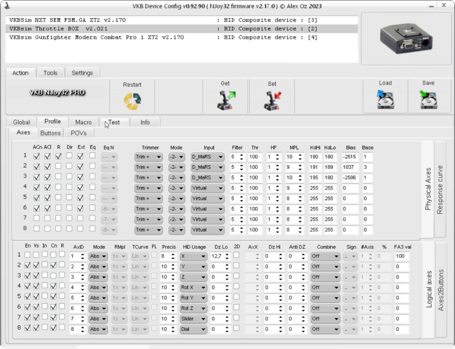This screenshot has width=455, height=349.
Task: Click Bias field showing -2586
Action: [350, 178]
